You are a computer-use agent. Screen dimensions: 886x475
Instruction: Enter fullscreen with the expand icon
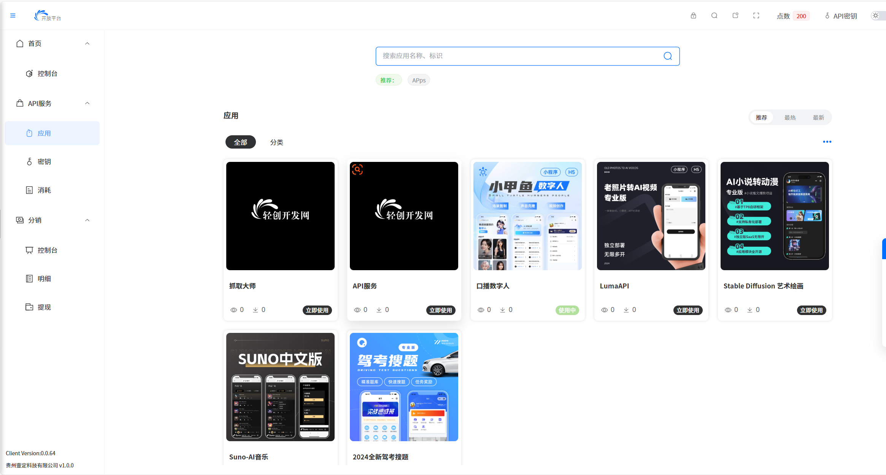coord(756,16)
